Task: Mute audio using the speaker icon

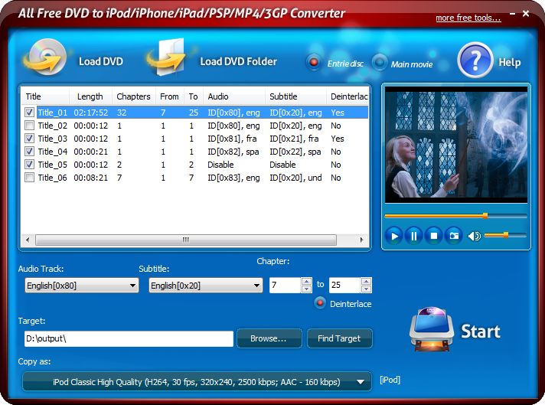Action: [474, 236]
